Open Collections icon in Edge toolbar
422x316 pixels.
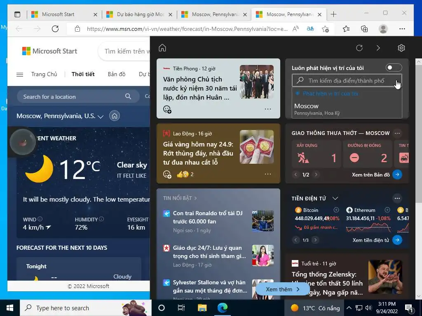[x=364, y=29]
